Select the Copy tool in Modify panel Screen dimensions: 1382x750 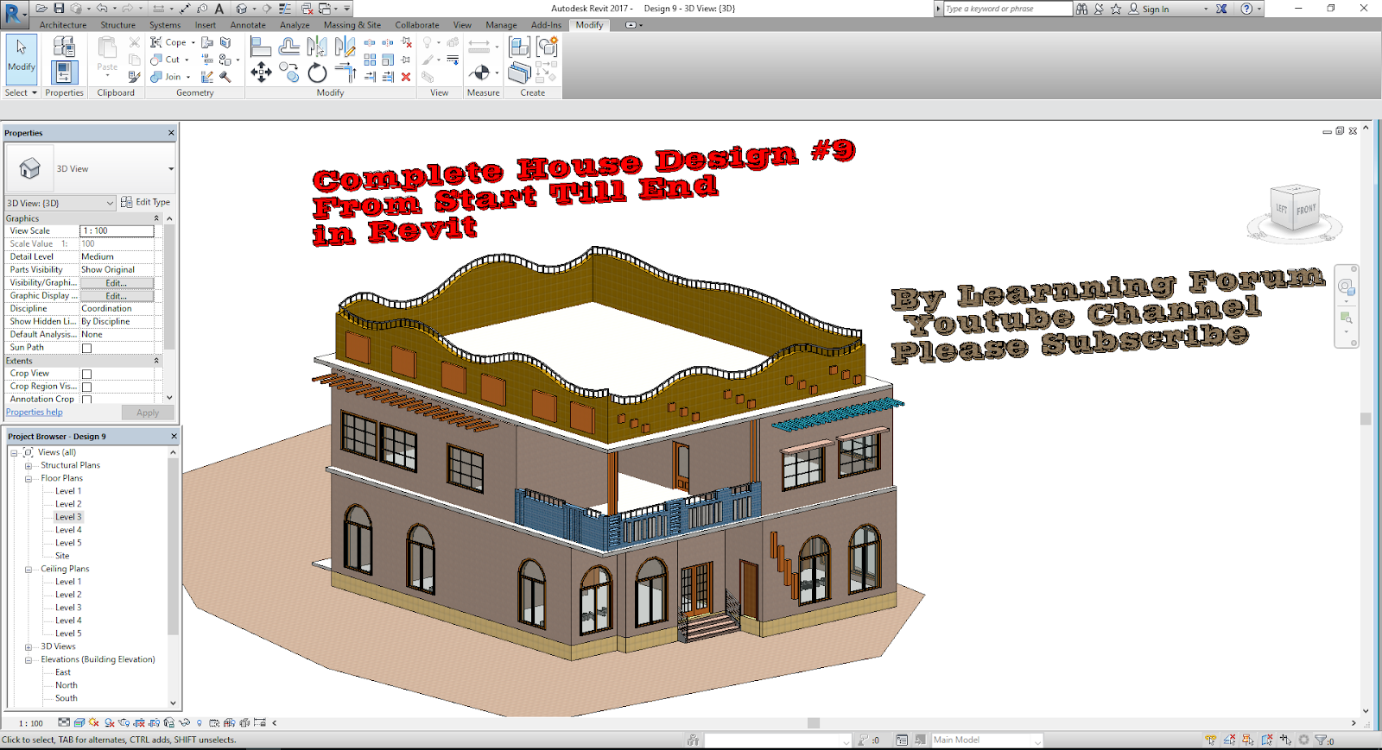(289, 72)
